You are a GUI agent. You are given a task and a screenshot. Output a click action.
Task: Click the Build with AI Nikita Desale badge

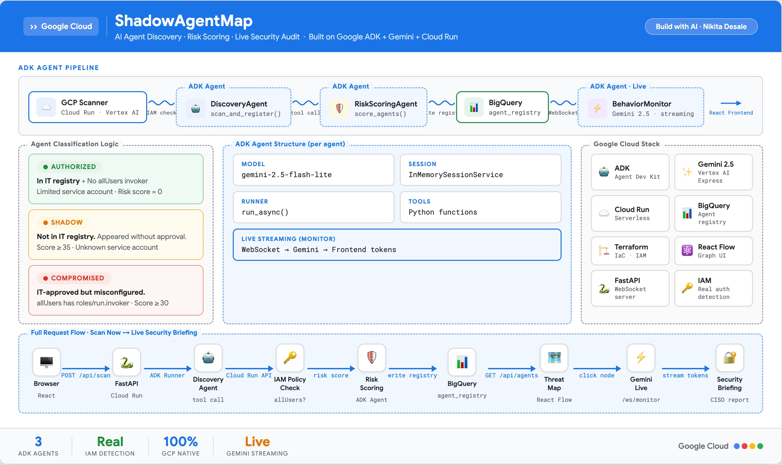[x=701, y=26]
